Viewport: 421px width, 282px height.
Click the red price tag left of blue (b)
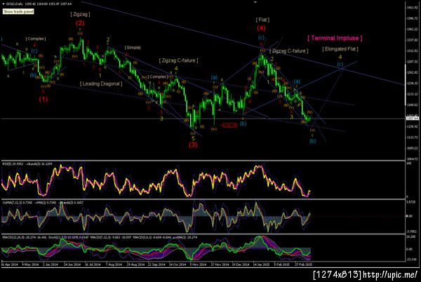click(229, 125)
